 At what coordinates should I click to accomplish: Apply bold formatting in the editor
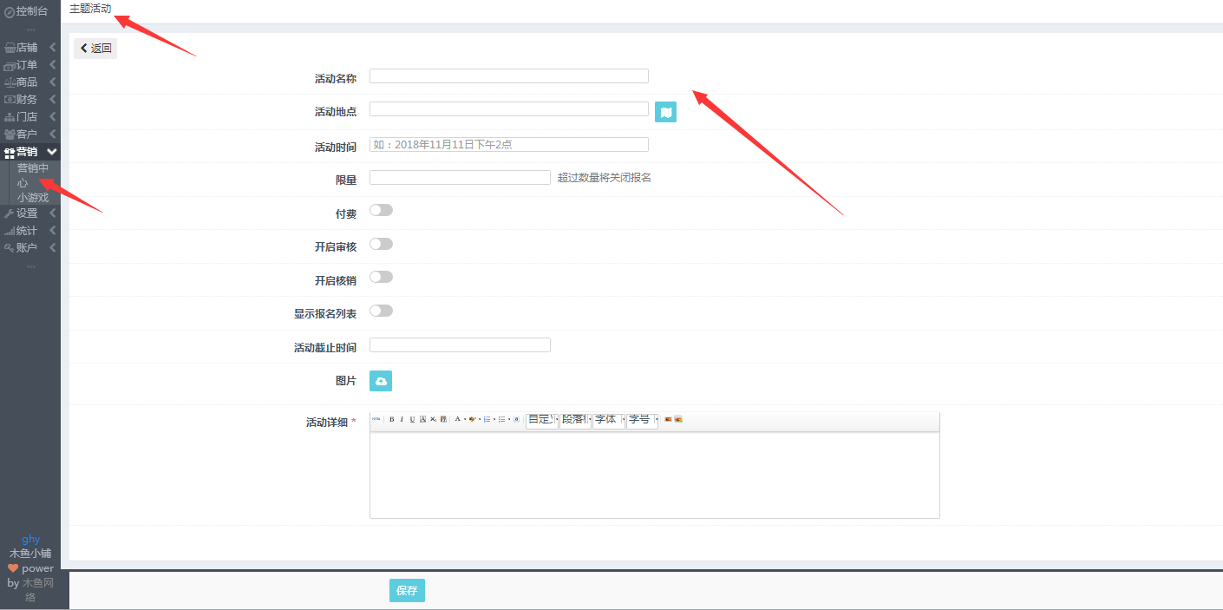(x=391, y=420)
